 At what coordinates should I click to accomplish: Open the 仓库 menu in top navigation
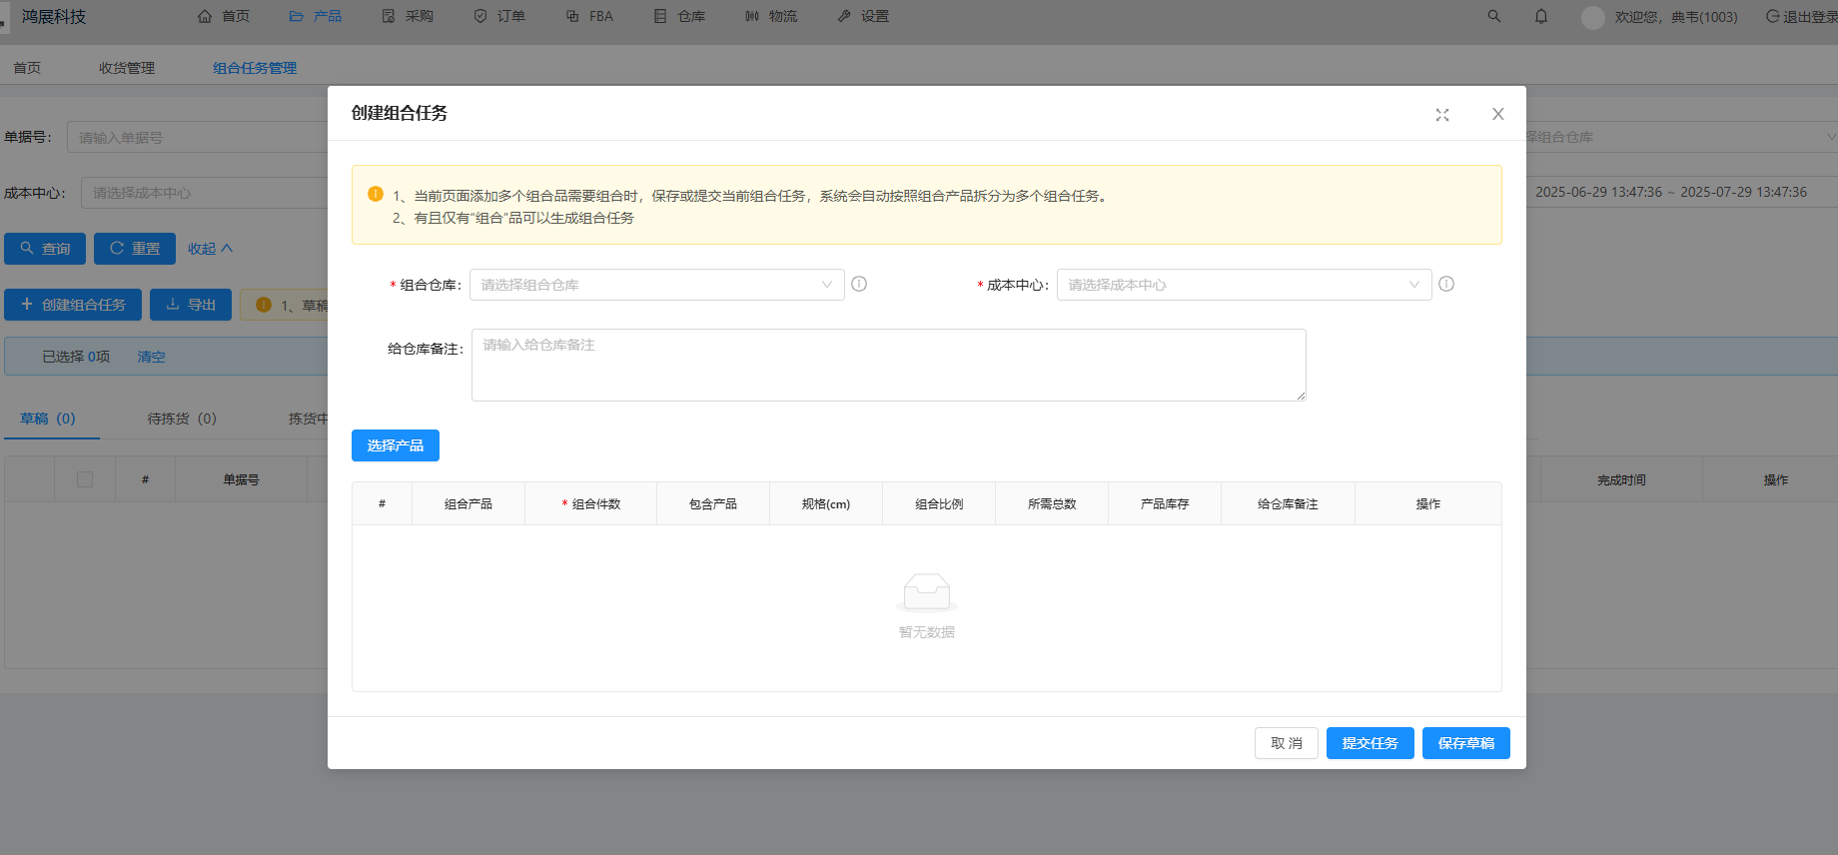click(679, 16)
